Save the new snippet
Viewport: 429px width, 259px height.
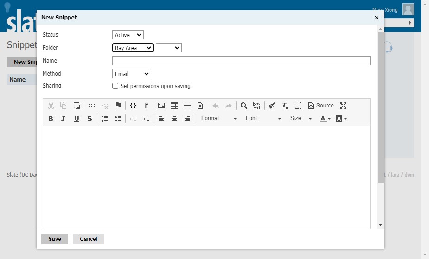pos(55,239)
